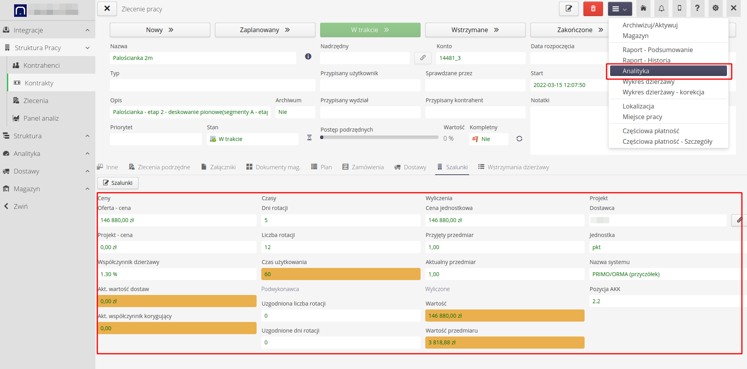
Task: Click the Szalunki edit button
Action: point(118,183)
